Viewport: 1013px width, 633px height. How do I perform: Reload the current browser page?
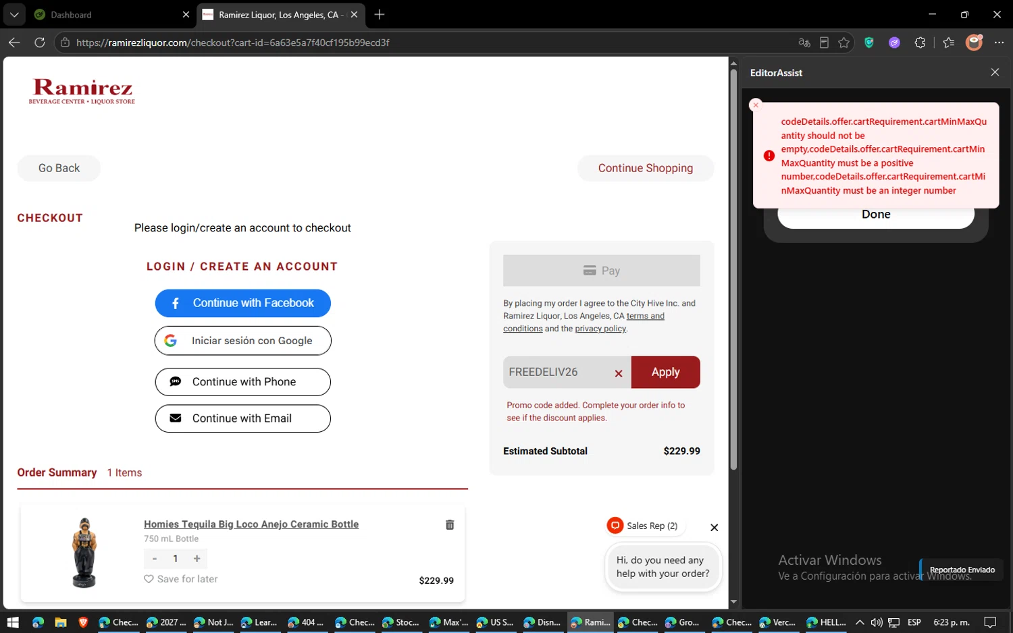[40, 43]
